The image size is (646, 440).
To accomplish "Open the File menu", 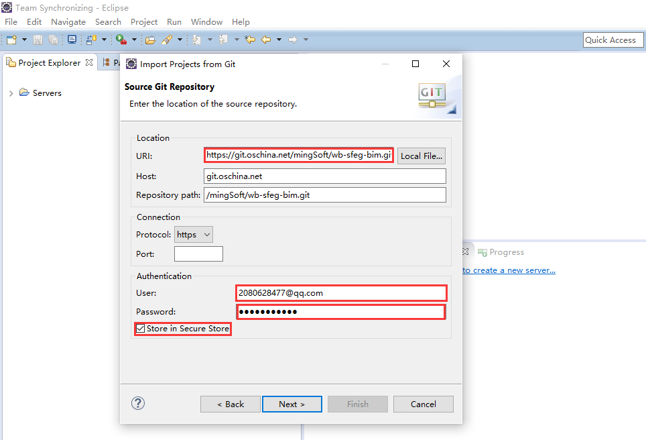I will tap(11, 22).
